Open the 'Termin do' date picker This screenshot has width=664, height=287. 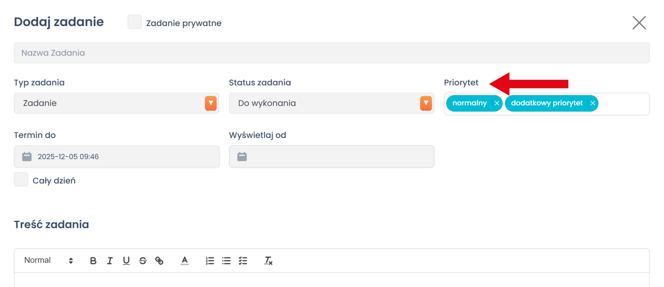pyautogui.click(x=116, y=157)
